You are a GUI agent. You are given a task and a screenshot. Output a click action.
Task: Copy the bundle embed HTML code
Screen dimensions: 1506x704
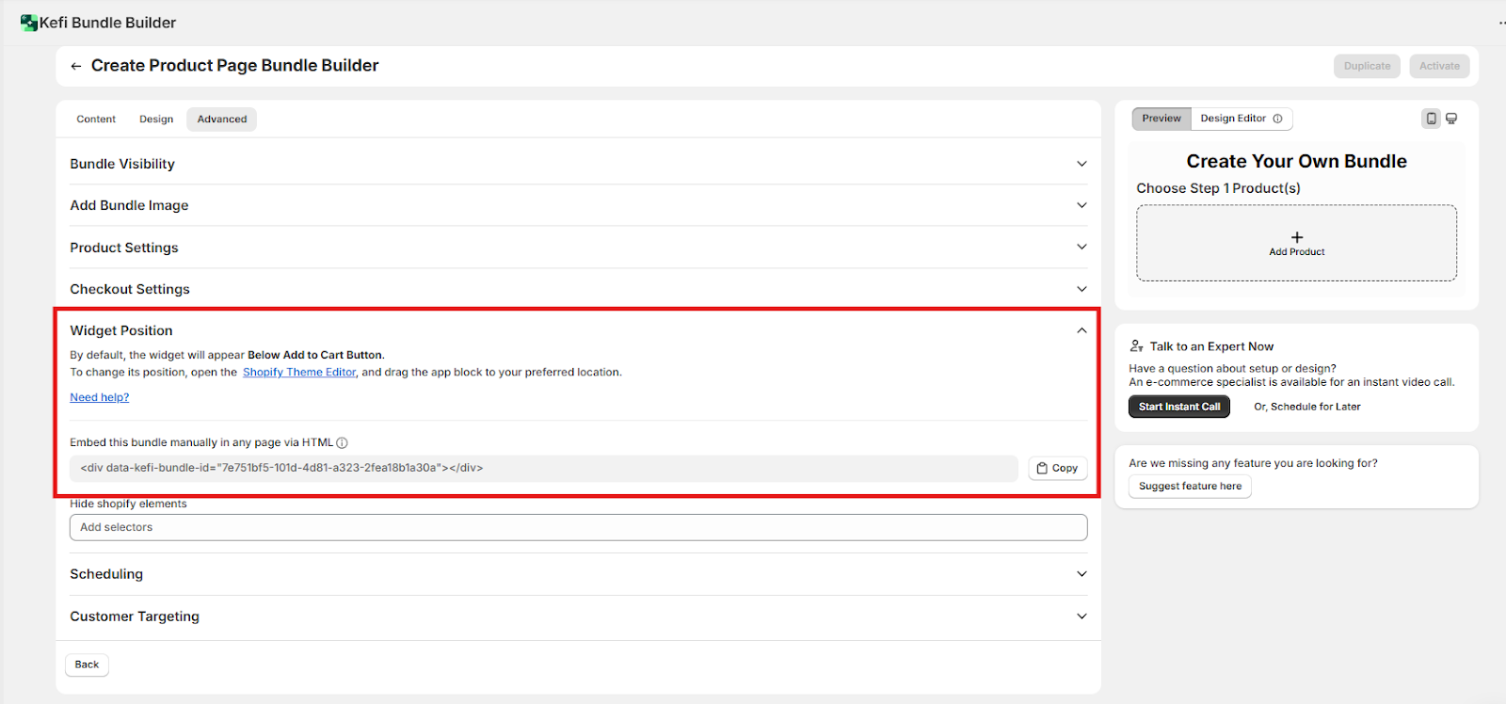pyautogui.click(x=1057, y=469)
